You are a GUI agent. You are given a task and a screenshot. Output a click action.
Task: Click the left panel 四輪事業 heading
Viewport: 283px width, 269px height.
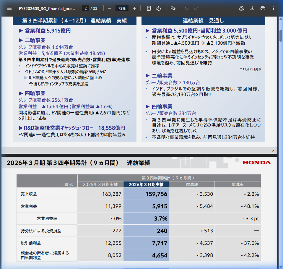35,93
